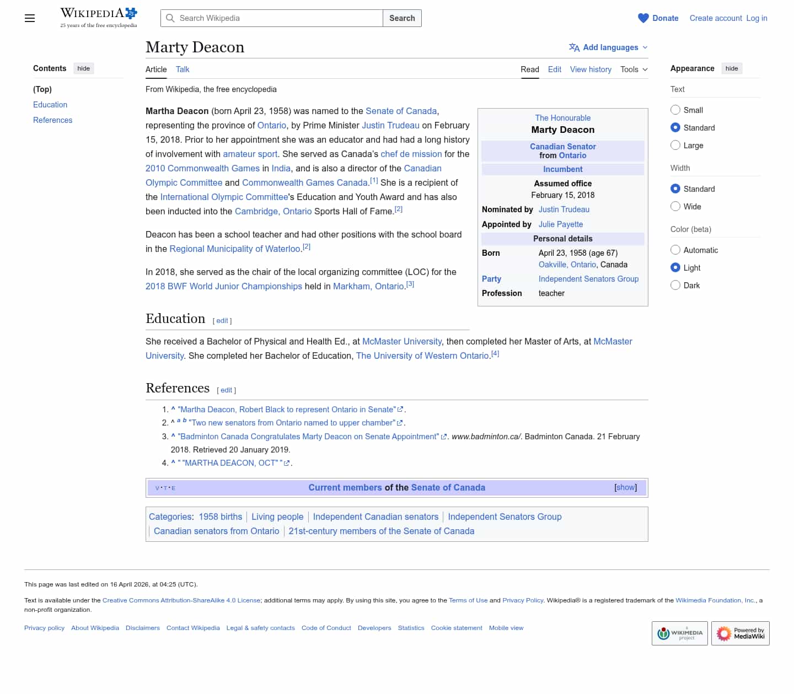Switch to the Talk tab
The image size is (794, 694).
pyautogui.click(x=183, y=69)
